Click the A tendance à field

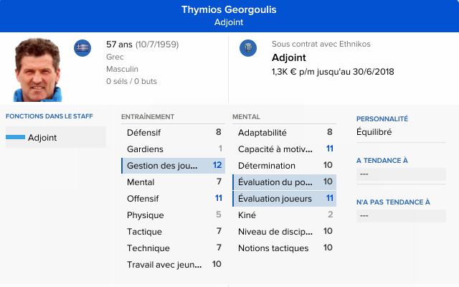pyautogui.click(x=401, y=174)
